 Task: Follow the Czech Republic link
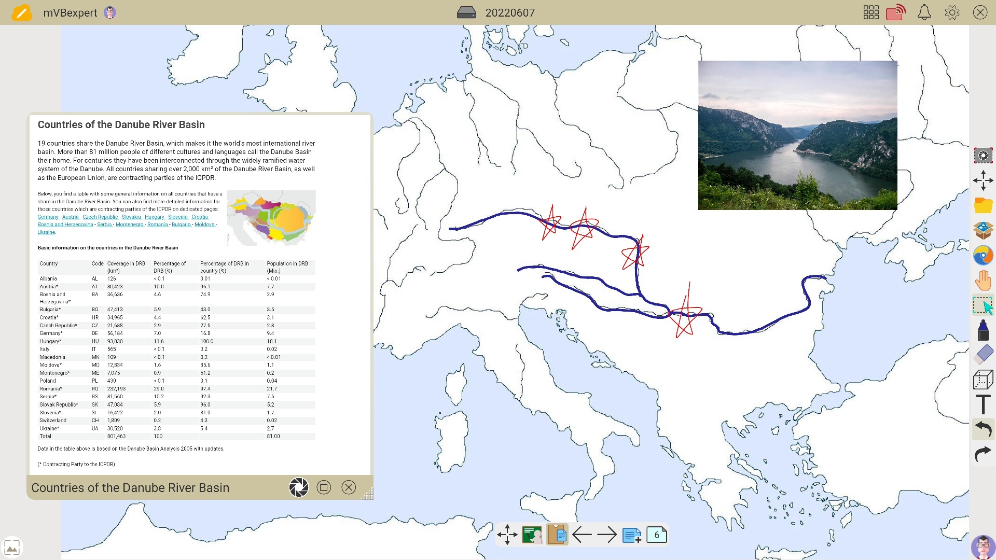(100, 217)
